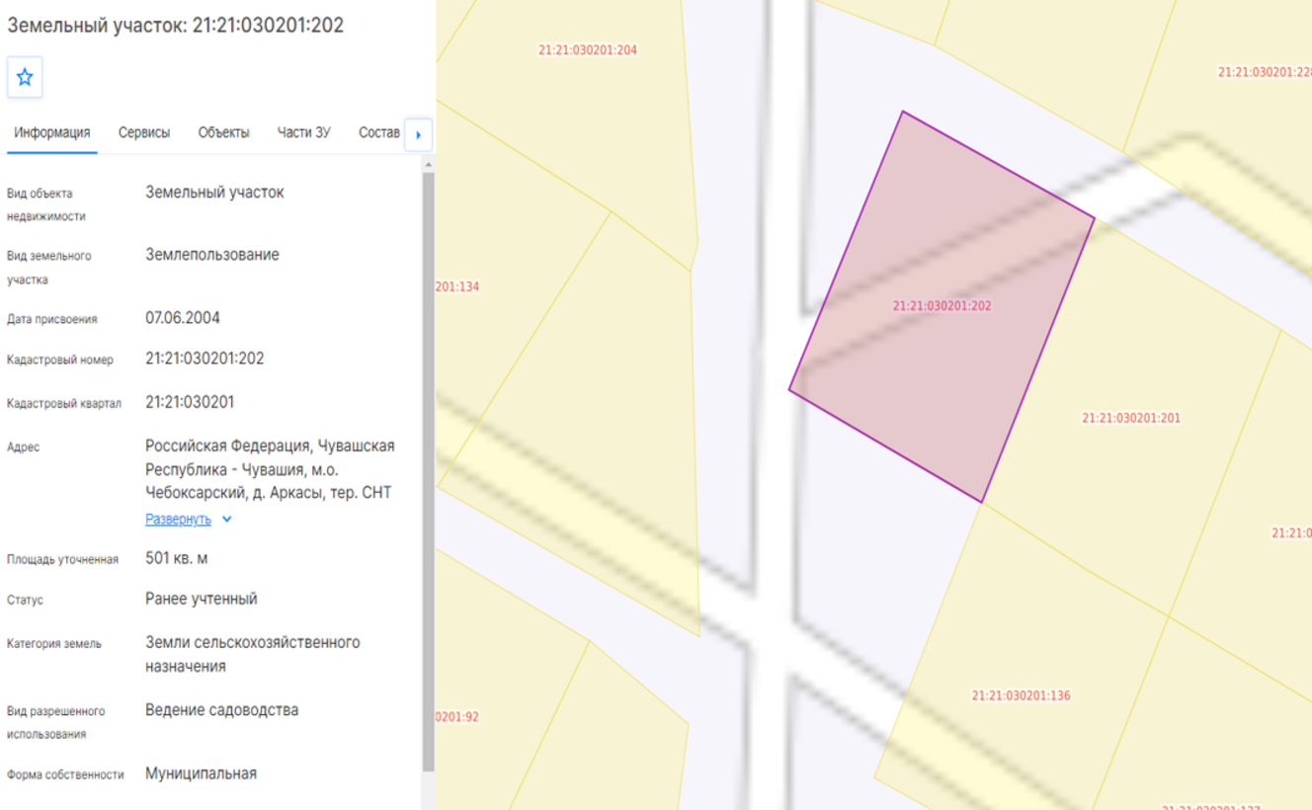The image size is (1312, 810).
Task: Select highlighted parcel 21:21:030201:202 on map
Action: pos(942,307)
